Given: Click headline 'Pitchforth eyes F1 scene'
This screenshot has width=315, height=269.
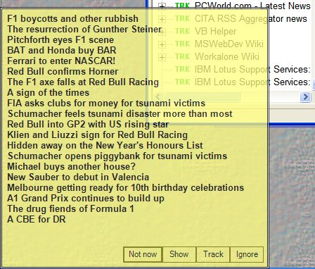Looking at the screenshot, I should click(60, 39).
